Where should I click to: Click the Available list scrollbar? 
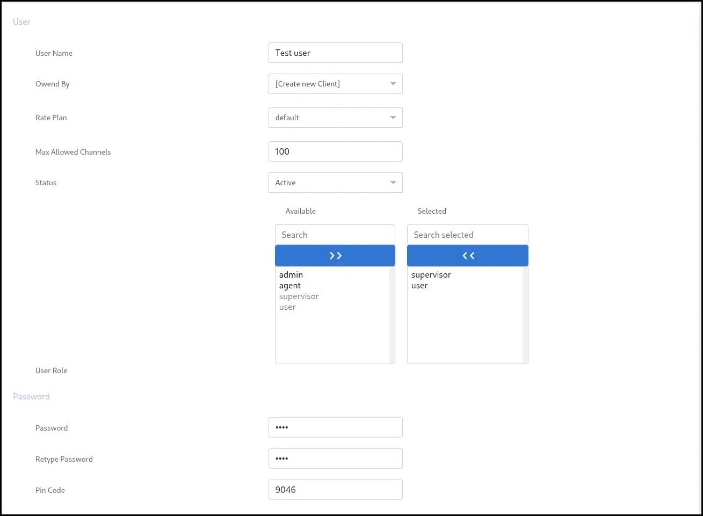point(392,315)
